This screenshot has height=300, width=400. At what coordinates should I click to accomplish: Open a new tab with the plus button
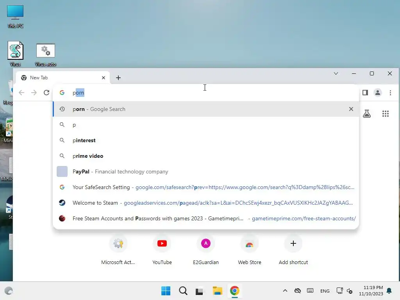coord(118,78)
